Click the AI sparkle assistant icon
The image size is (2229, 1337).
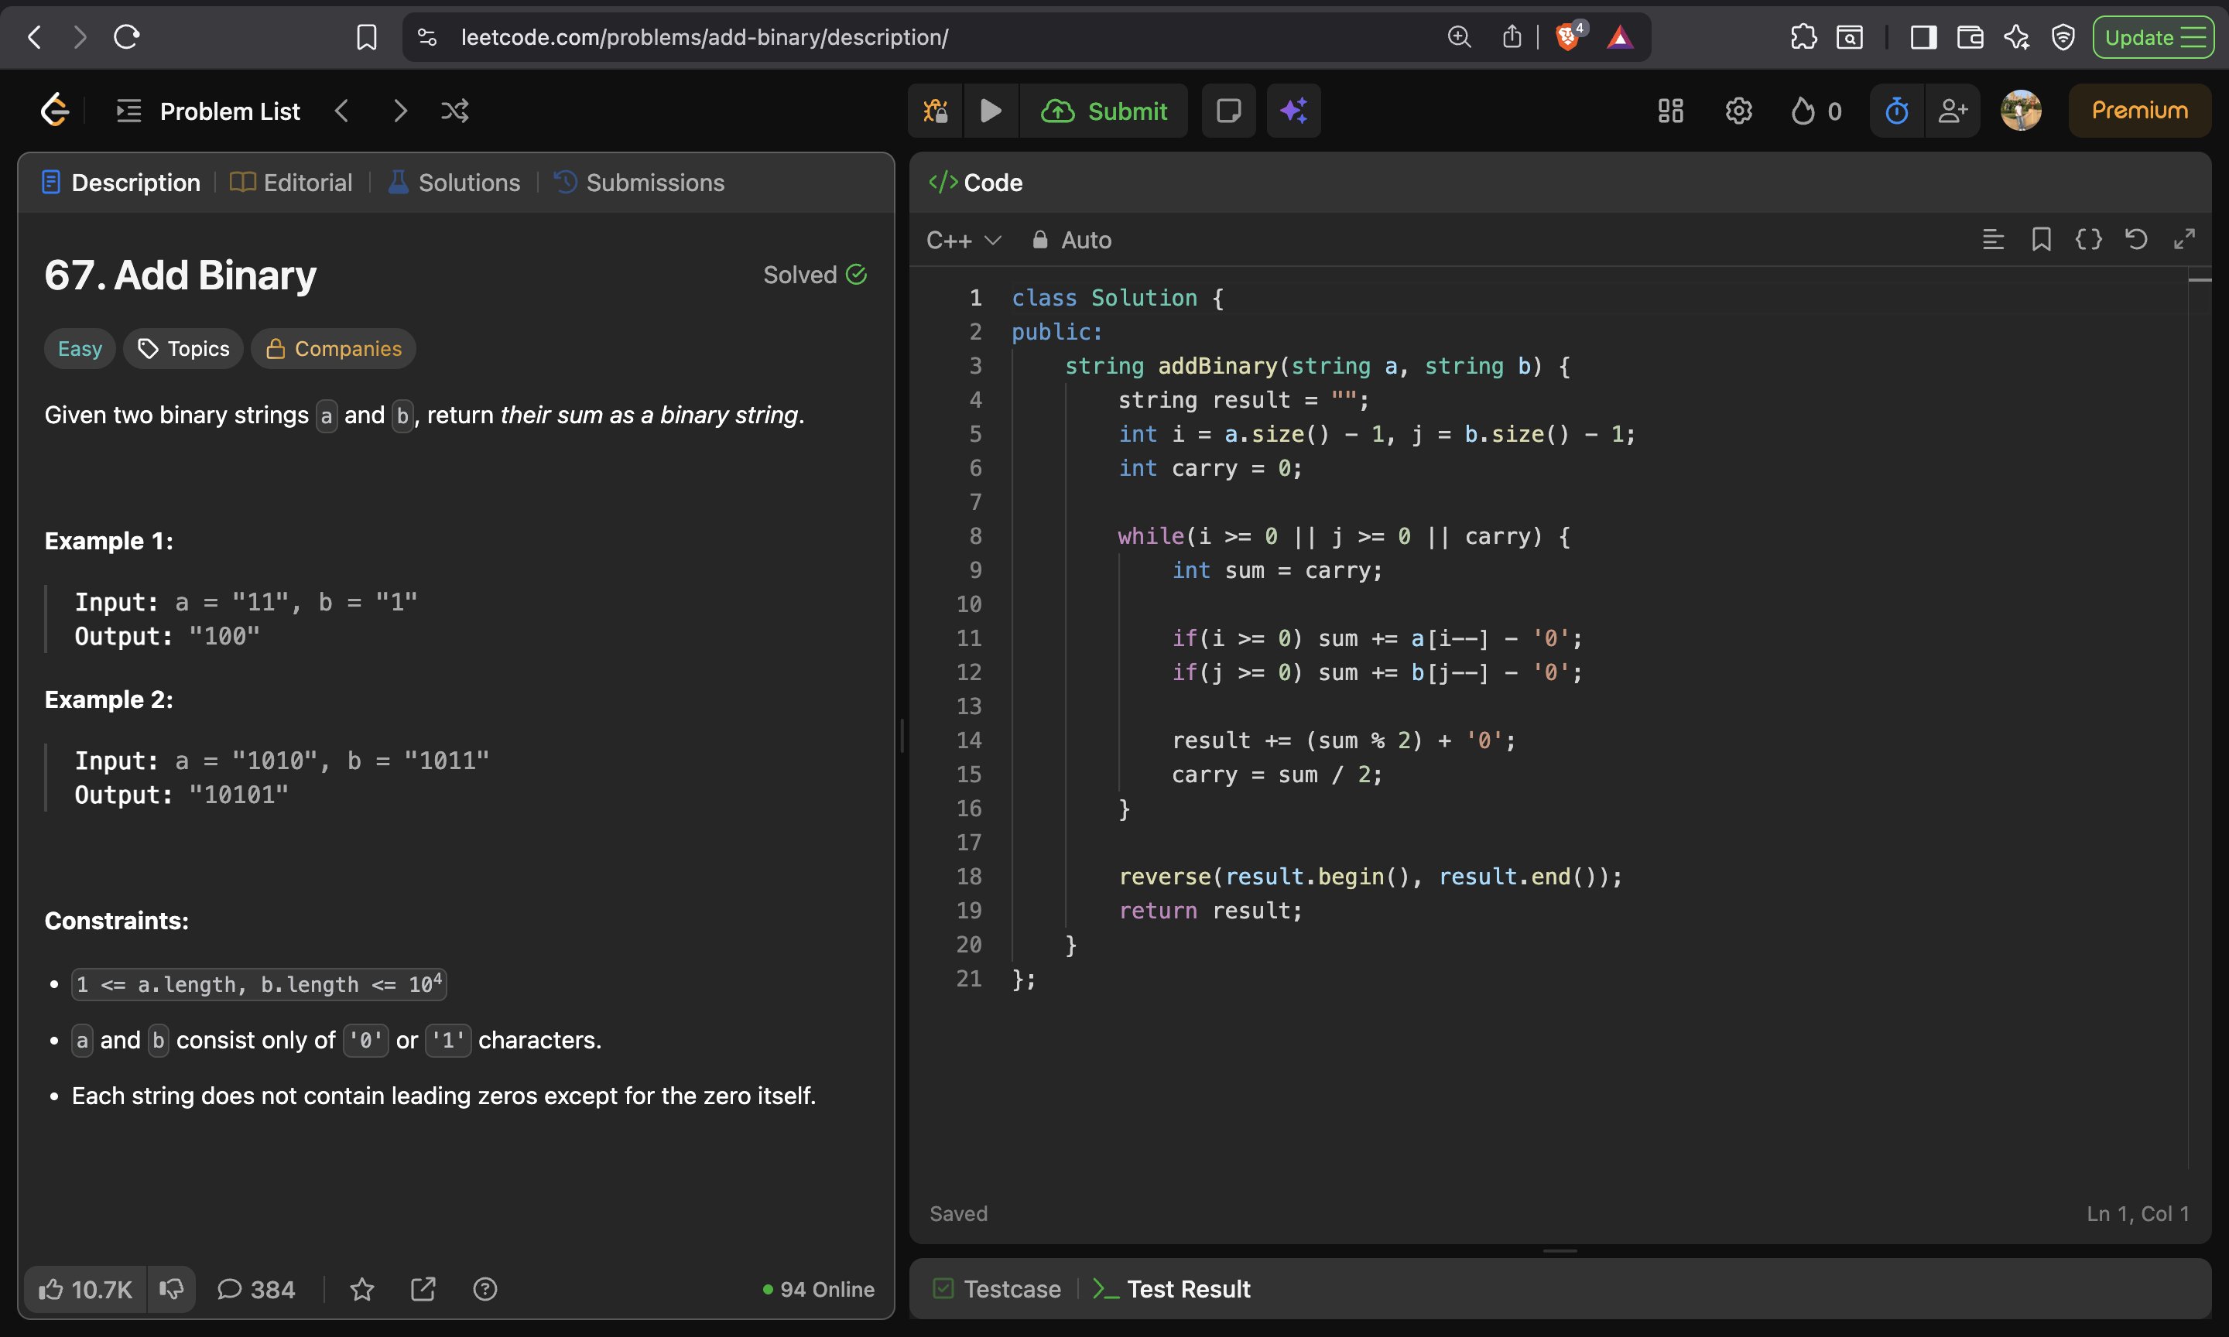point(1294,111)
